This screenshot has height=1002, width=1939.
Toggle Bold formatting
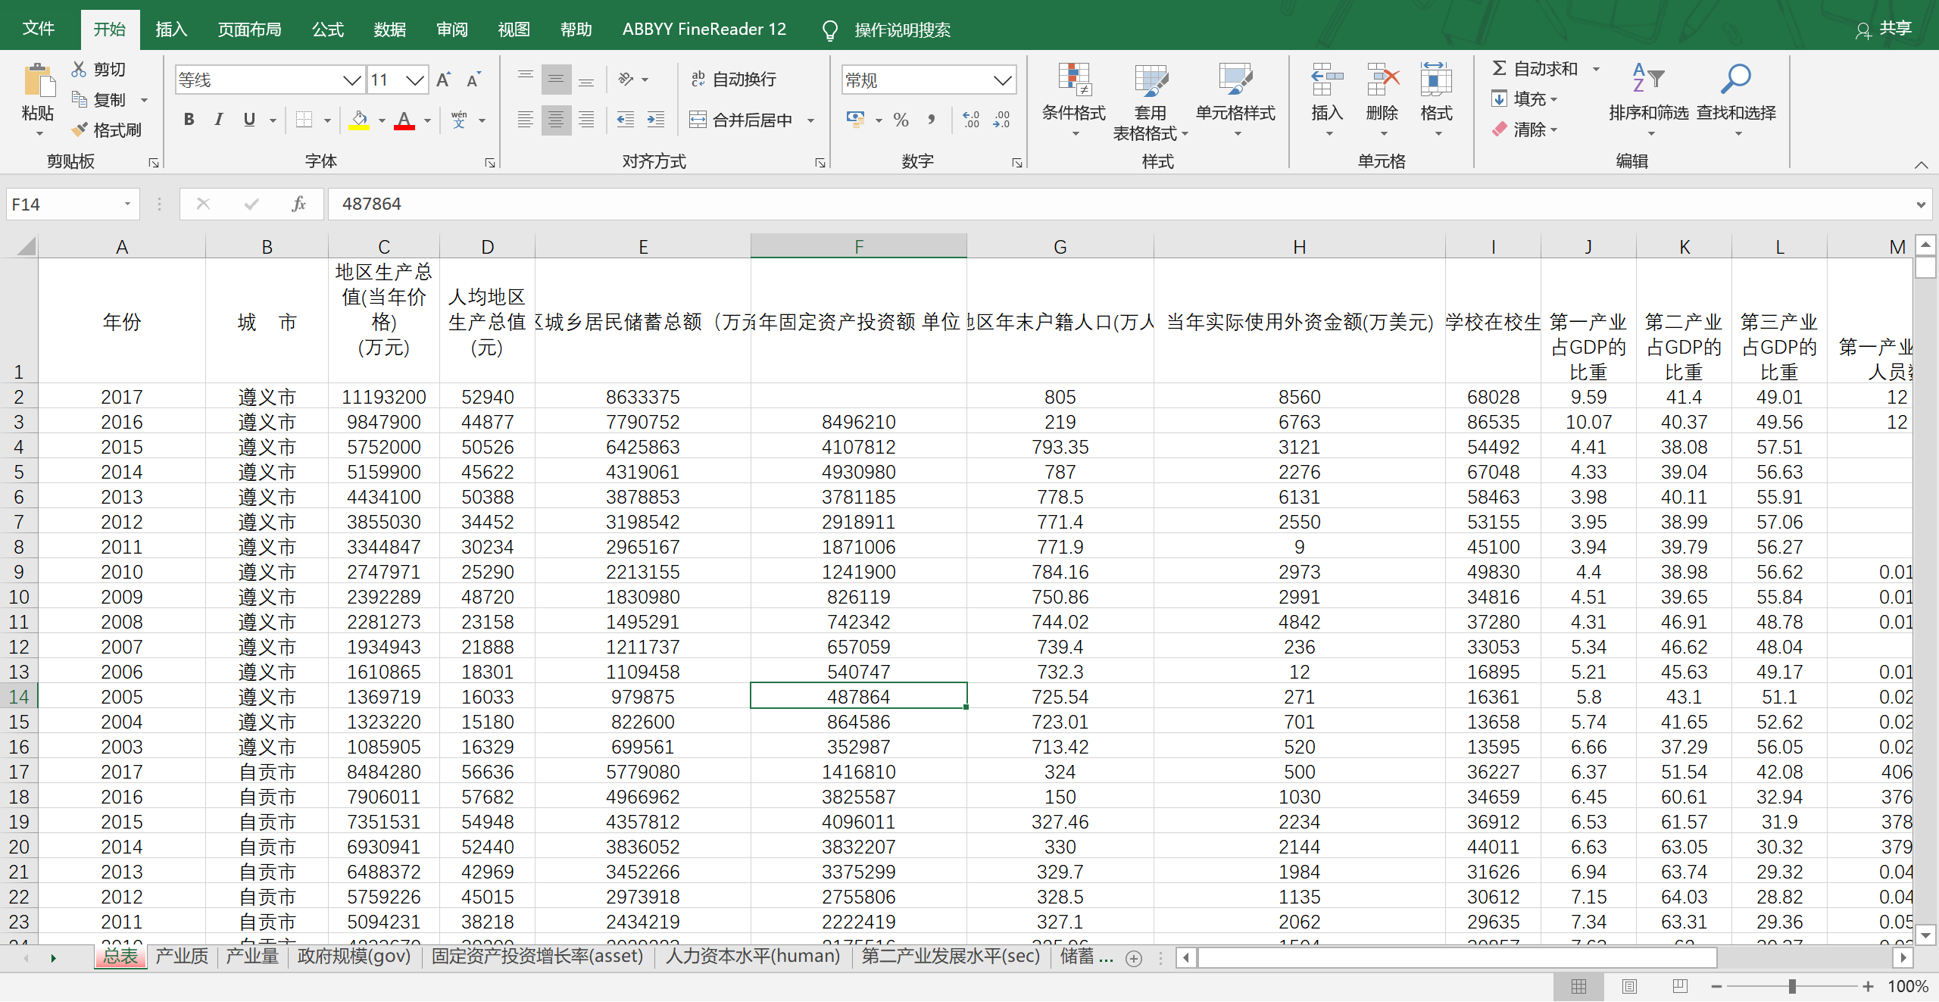pyautogui.click(x=189, y=120)
